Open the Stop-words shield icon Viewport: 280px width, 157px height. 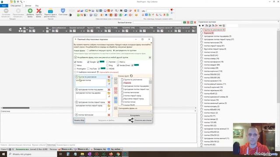63,10
